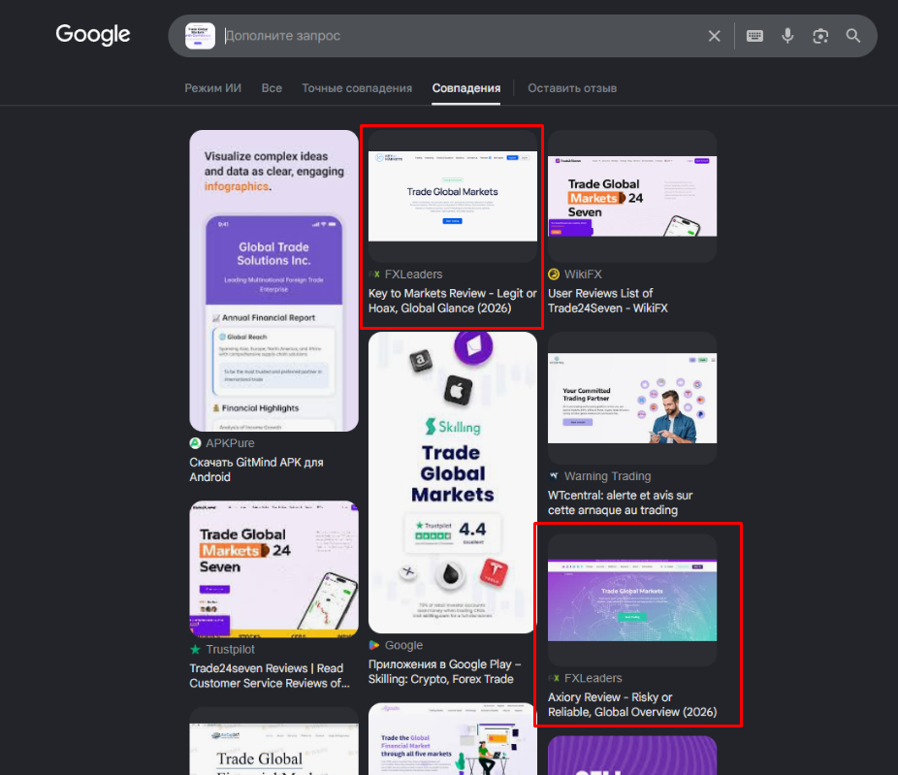Click the Warning Trading source favicon
898x775 pixels.
coord(554,476)
